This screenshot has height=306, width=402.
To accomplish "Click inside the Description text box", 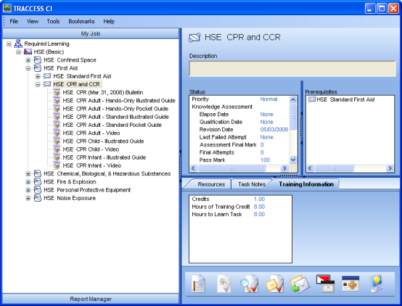I will click(292, 69).
